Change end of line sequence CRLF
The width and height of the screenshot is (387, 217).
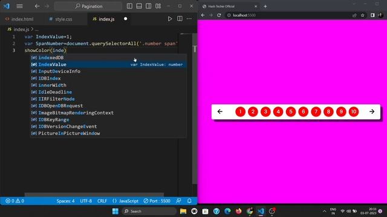[x=102, y=201]
